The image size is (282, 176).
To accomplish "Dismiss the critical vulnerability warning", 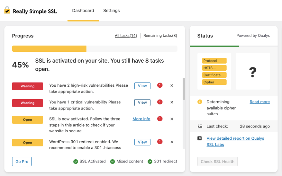I will click(x=172, y=102).
